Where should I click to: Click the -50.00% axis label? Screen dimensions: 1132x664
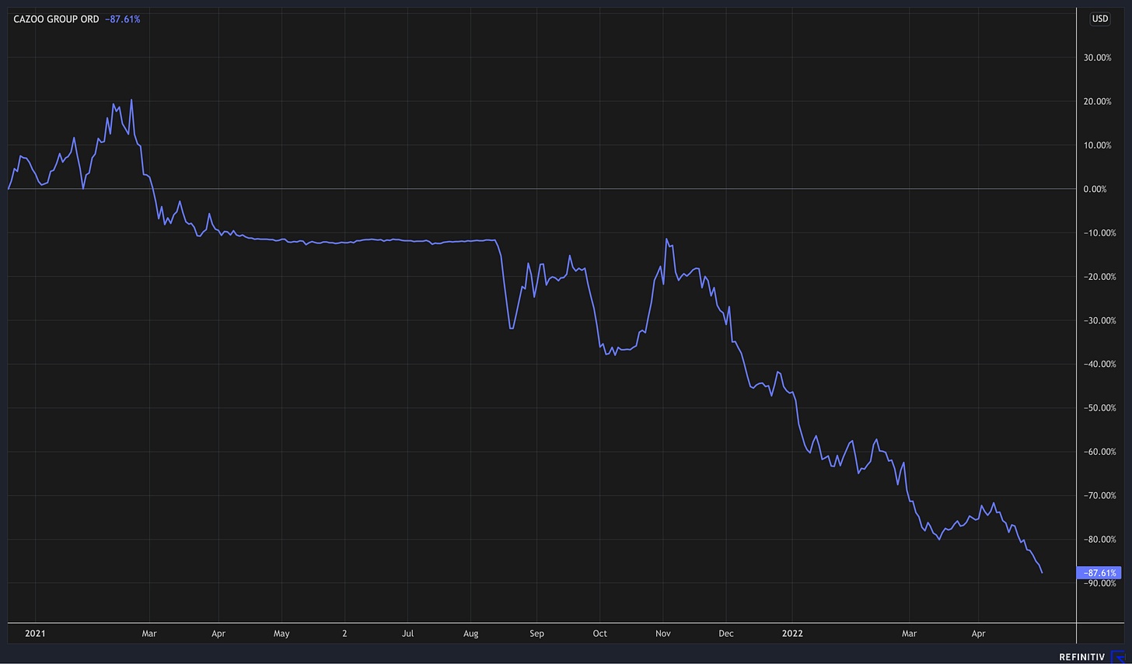(x=1099, y=408)
